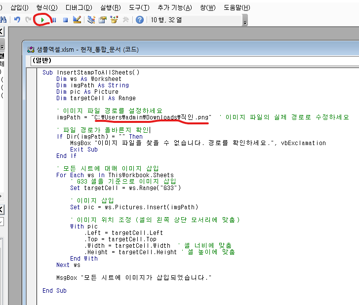Click the comment 이미지 파일의 실제 경로로 수정하세요
The width and height of the screenshot is (359, 305).
click(x=284, y=117)
